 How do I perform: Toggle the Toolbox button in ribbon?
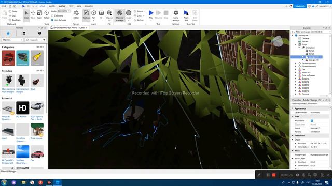coord(86,15)
